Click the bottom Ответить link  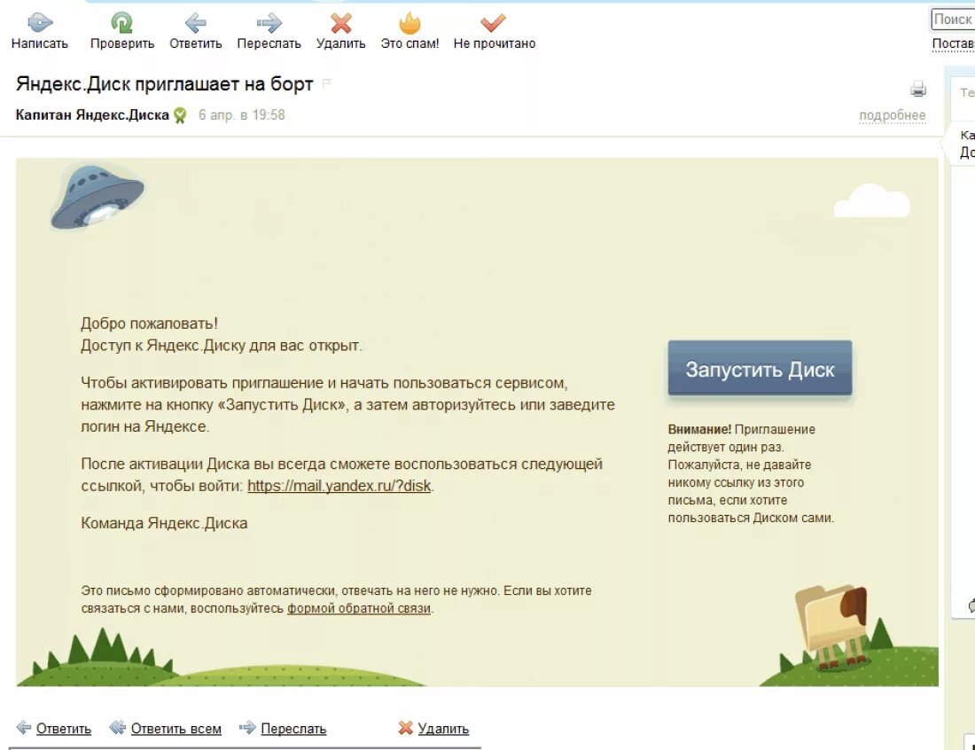point(64,728)
